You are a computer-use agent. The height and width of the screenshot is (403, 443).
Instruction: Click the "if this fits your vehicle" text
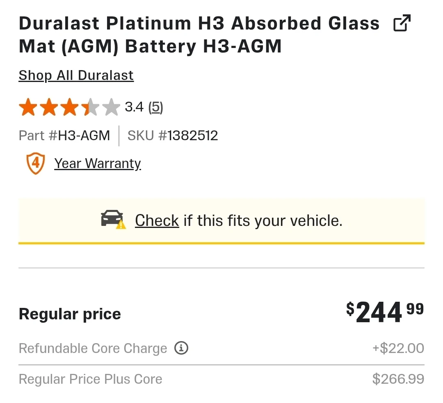coord(263,221)
